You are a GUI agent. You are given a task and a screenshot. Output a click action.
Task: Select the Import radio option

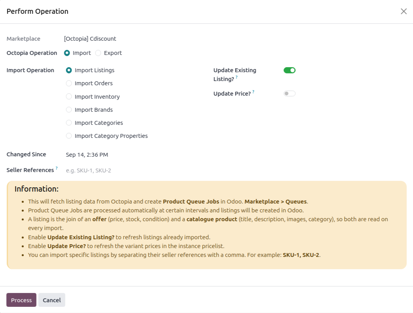coord(67,53)
